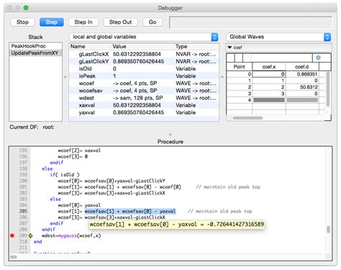Image resolution: width=341 pixels, height=270 pixels.
Task: Select the yaxval variable row
Action: click(x=144, y=112)
